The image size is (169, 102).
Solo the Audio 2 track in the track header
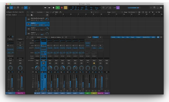tap(34, 25)
